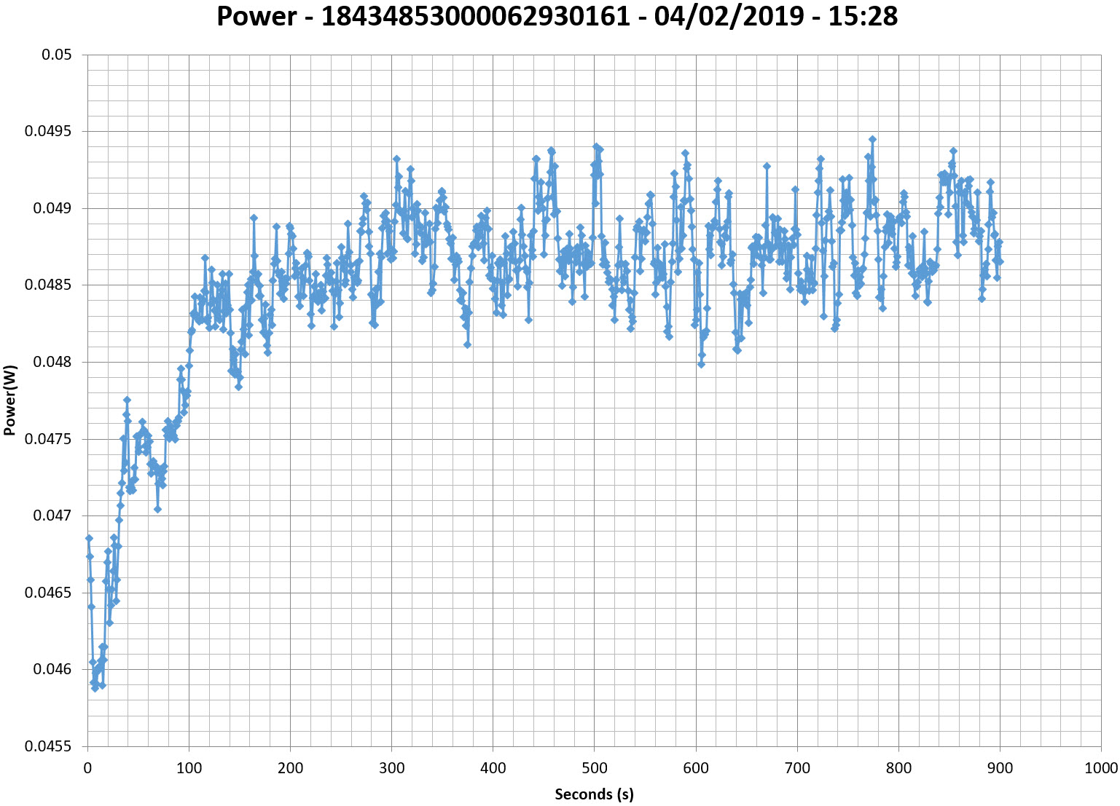
Task: Click the lowest data point near chart start
Action: click(95, 687)
